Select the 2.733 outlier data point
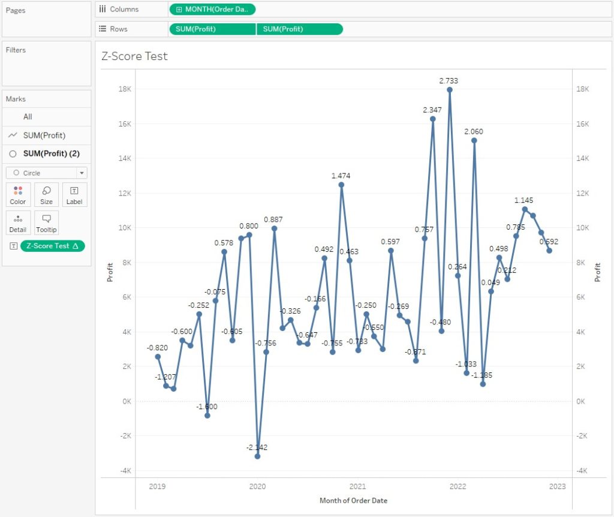The width and height of the screenshot is (614, 517). 449,89
